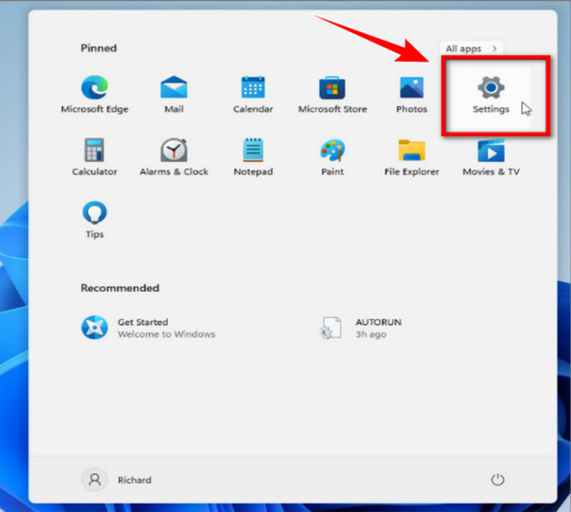Screen dimensions: 571x512
Task: Open Microsoft Edge from pinned apps
Action: click(x=94, y=94)
